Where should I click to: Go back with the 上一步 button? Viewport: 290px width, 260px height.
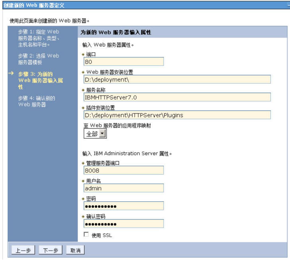(x=23, y=250)
